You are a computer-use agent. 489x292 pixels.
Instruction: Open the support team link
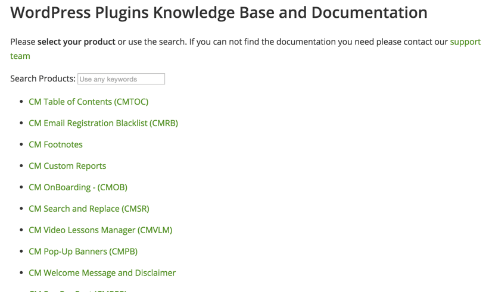(465, 42)
